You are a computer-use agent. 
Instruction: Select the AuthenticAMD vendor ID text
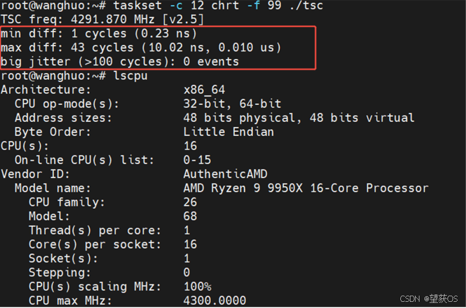[x=225, y=174]
